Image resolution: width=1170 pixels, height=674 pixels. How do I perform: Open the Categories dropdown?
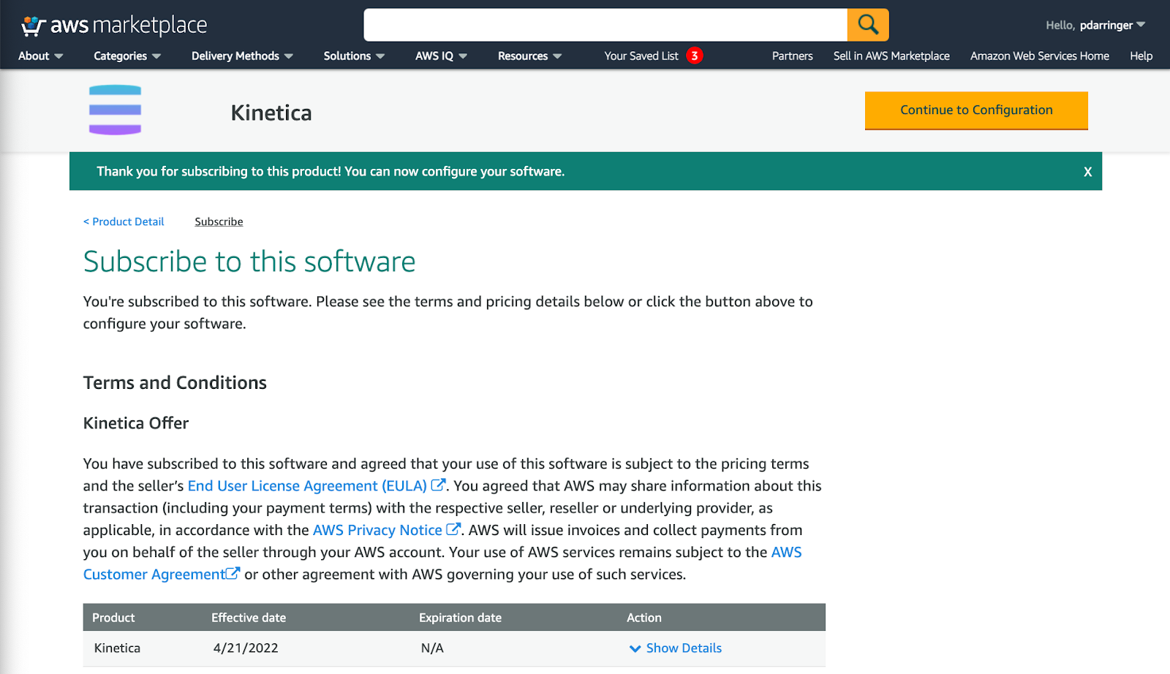click(126, 56)
